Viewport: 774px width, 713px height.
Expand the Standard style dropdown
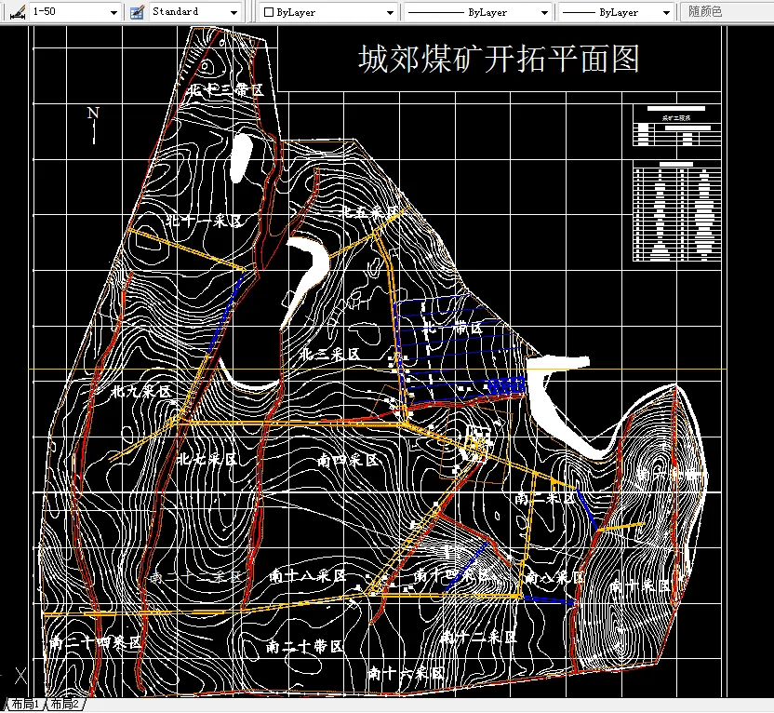tap(232, 12)
